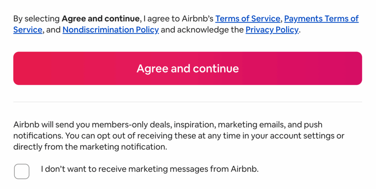Viewport: 376px width, 189px height.
Task: Open the Privacy Policy link
Action: coord(272,30)
